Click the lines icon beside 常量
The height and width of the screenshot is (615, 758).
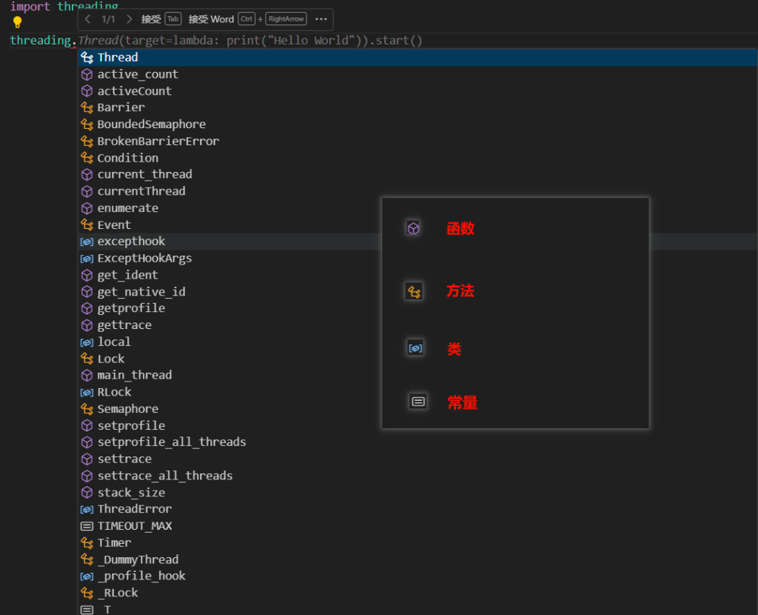click(418, 402)
